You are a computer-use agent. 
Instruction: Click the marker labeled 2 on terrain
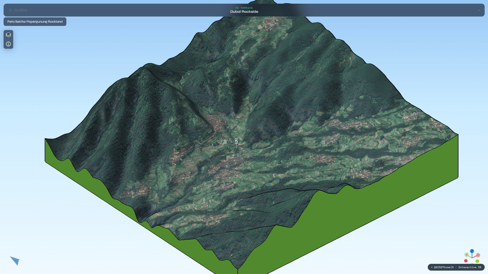point(236,141)
